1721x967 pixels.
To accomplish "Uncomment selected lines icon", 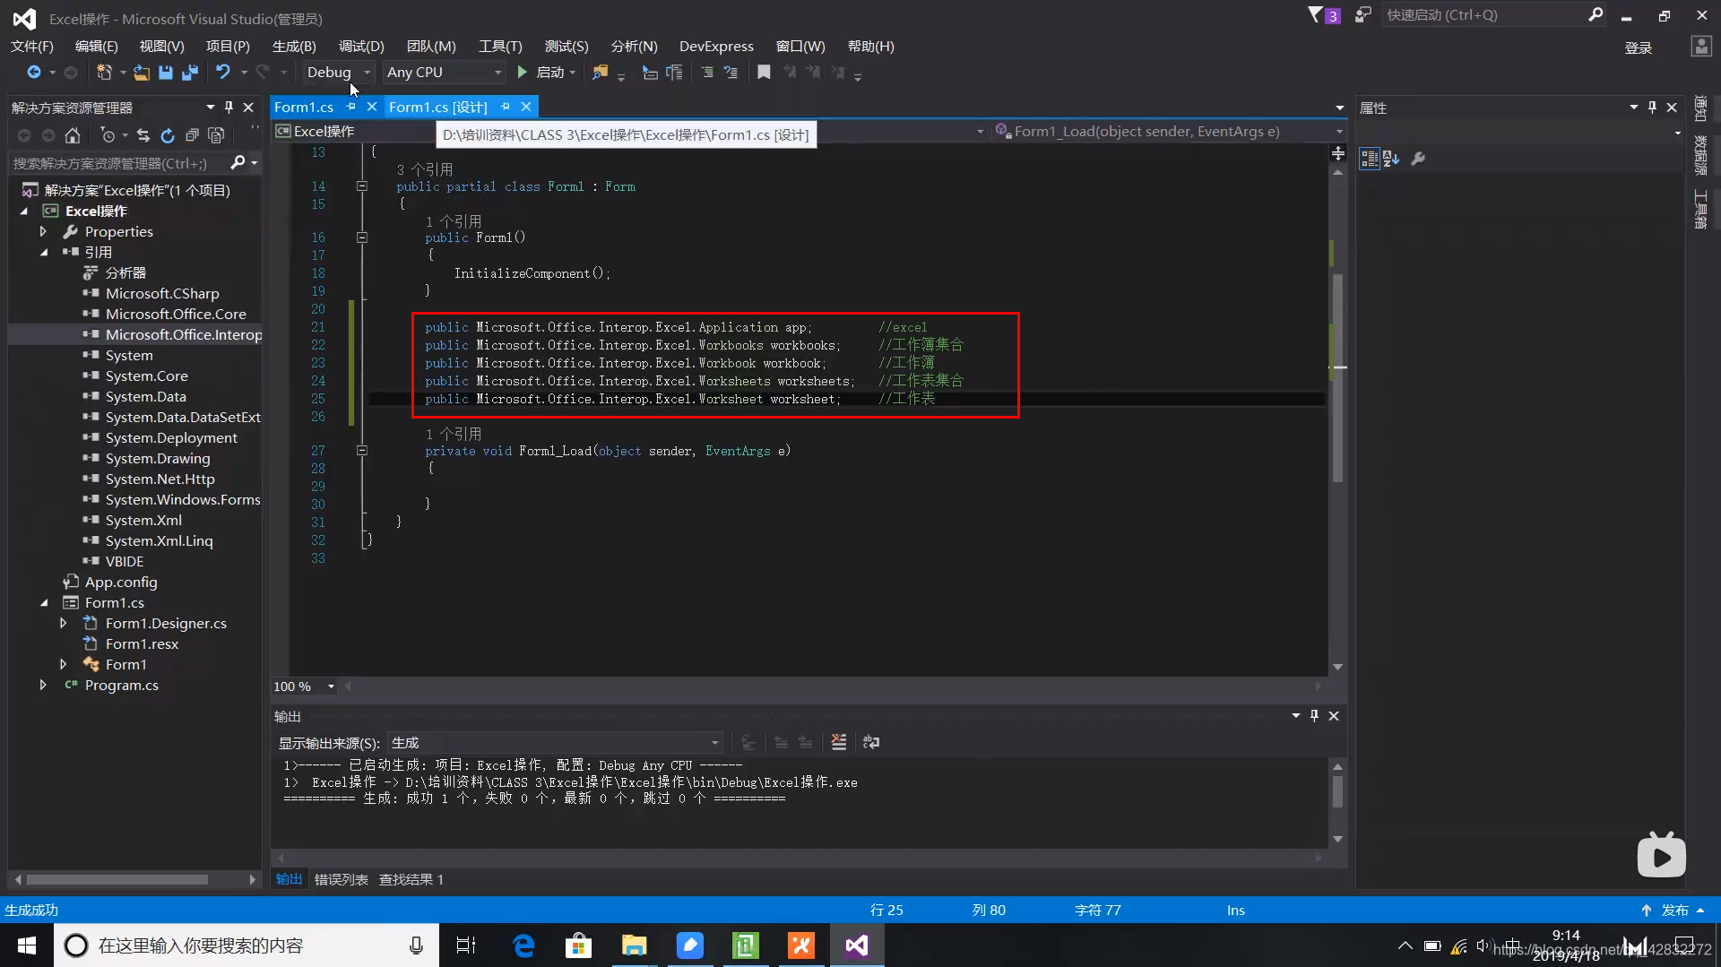I will 731,72.
